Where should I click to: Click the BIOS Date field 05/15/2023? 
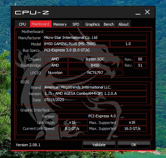pos(95,100)
